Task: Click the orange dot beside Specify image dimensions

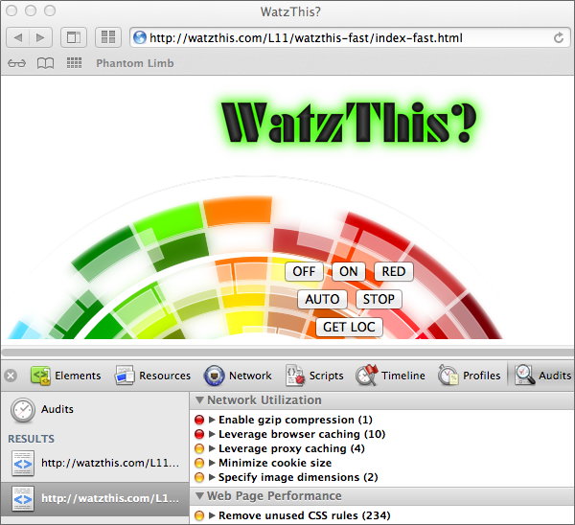Action: [199, 477]
